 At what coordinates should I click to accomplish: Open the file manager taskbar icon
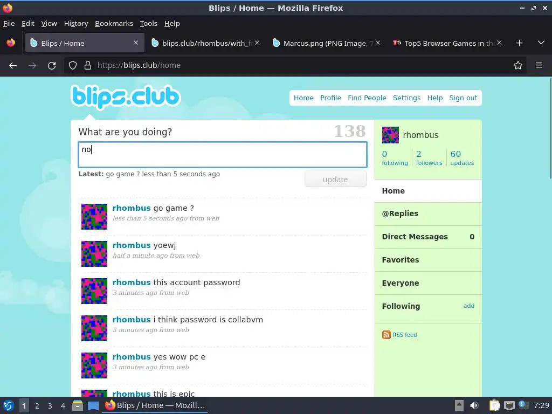[78, 406]
